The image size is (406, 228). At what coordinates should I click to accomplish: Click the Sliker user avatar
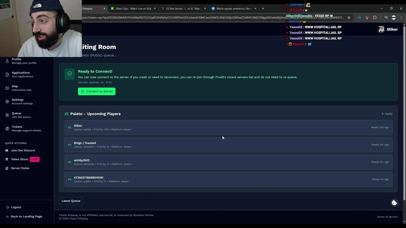pos(381,29)
